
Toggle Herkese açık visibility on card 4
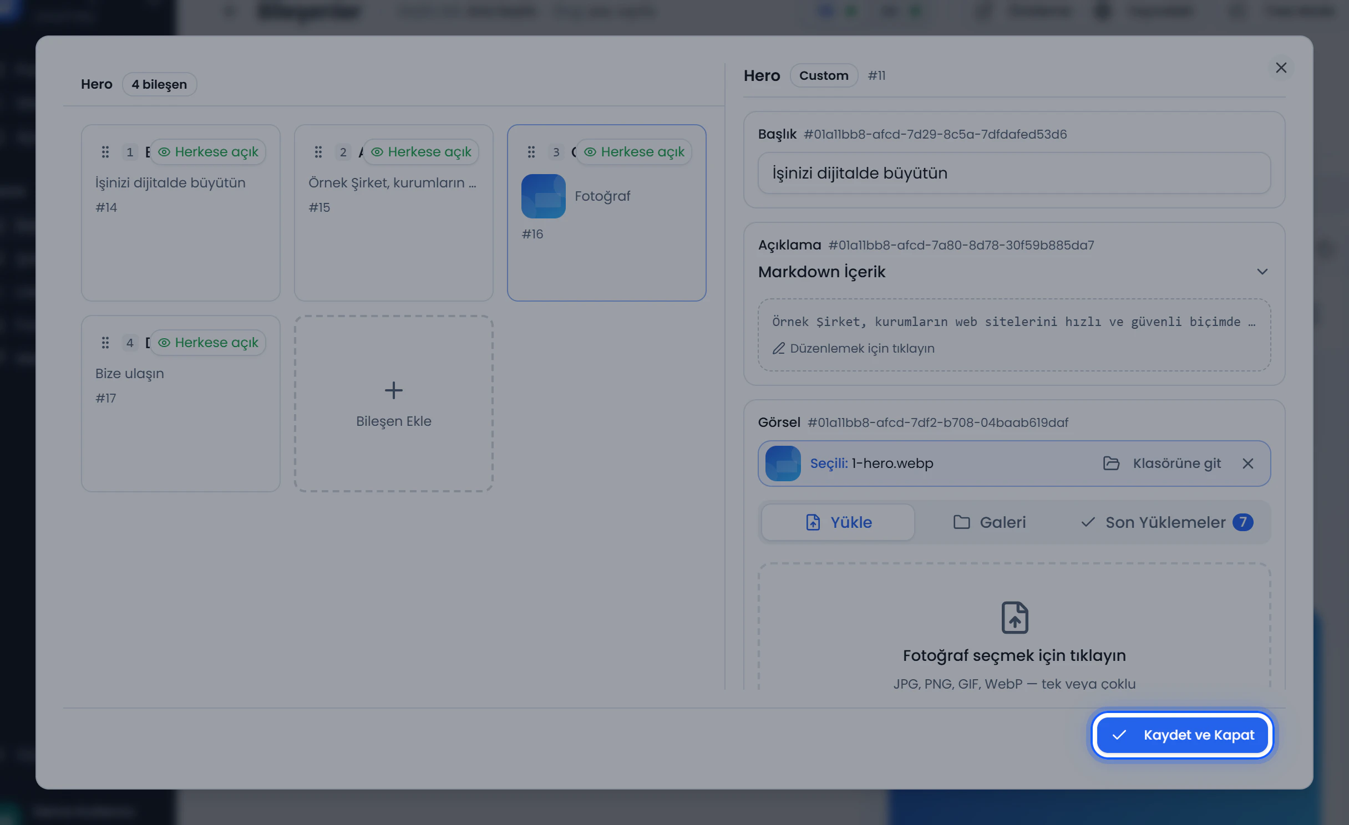209,343
